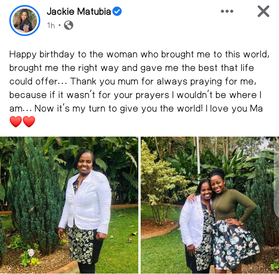Click the first red heart emoji
This screenshot has width=279, height=274.
pos(16,122)
